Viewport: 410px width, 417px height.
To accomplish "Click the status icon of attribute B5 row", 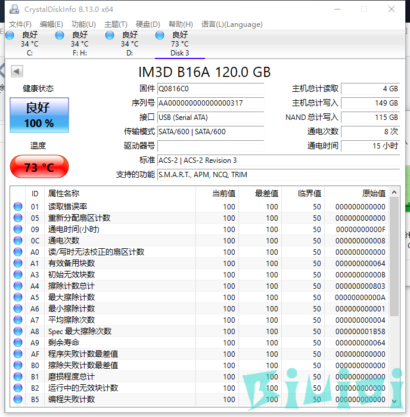I will tap(18, 399).
